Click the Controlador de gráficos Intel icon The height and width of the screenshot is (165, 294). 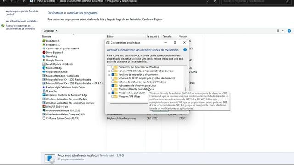click(x=44, y=49)
